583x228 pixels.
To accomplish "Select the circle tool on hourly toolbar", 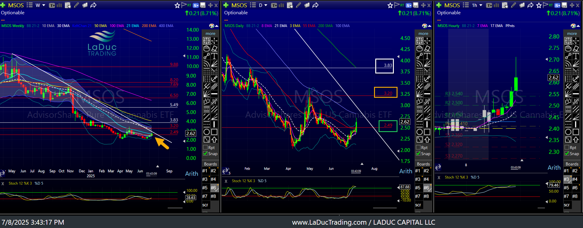I will (x=568, y=132).
